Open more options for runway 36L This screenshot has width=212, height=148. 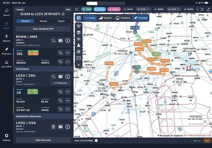[x=68, y=53]
